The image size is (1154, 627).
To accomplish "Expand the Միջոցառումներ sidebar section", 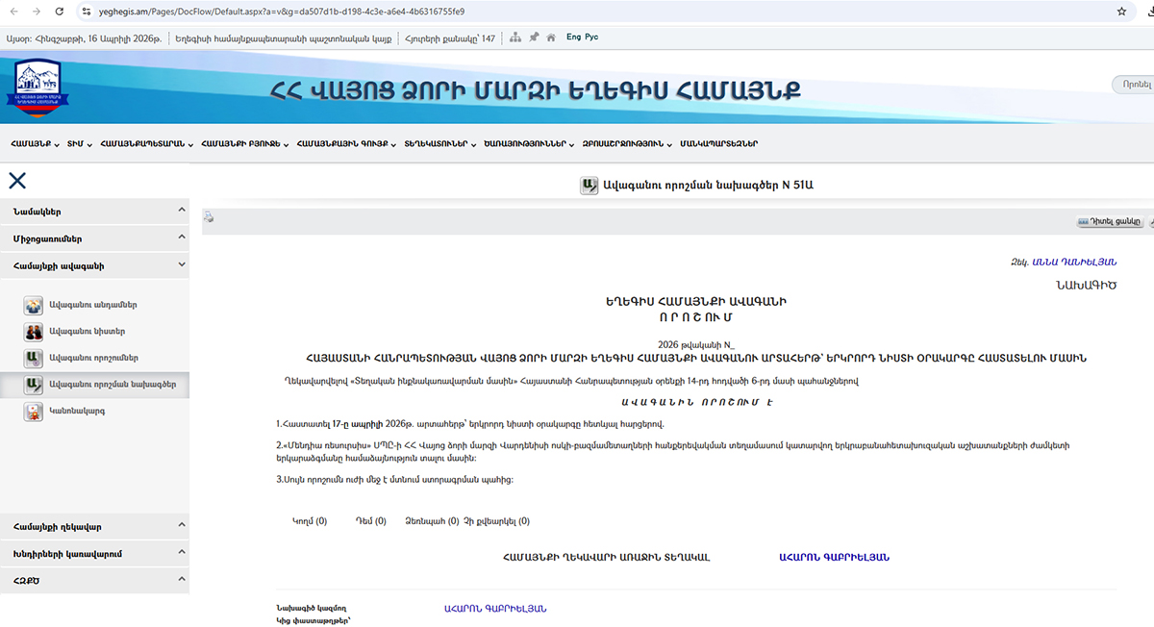I will pos(94,238).
